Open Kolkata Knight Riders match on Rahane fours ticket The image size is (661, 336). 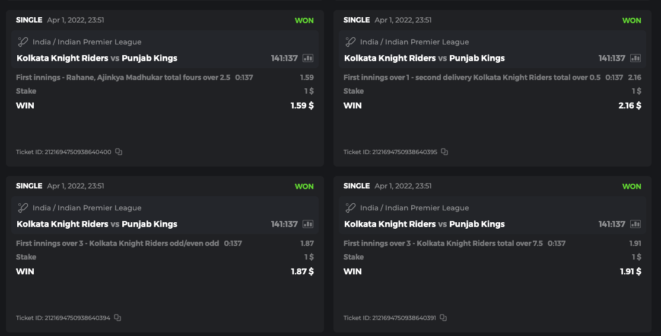pos(62,58)
